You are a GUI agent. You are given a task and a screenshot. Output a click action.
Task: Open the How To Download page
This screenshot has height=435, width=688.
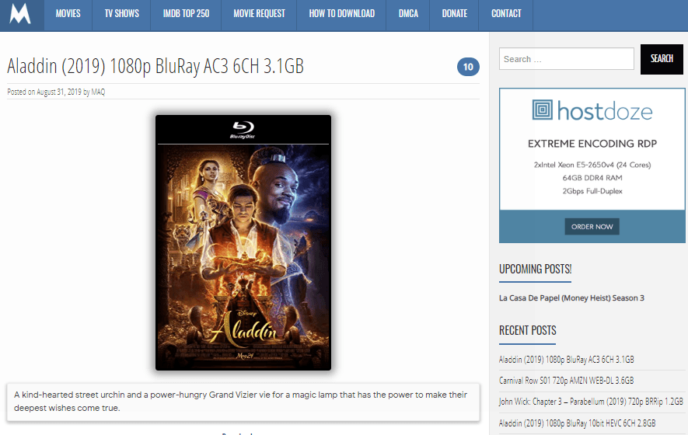tap(341, 14)
